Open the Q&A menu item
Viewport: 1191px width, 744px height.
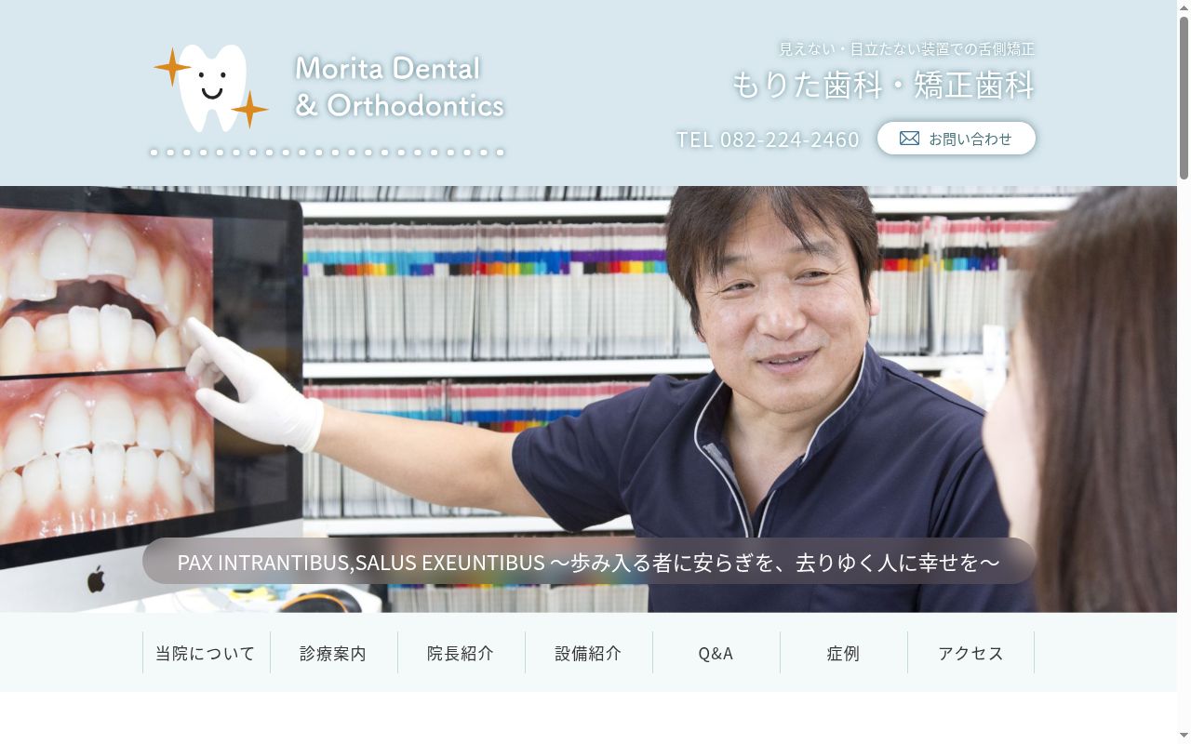click(716, 653)
